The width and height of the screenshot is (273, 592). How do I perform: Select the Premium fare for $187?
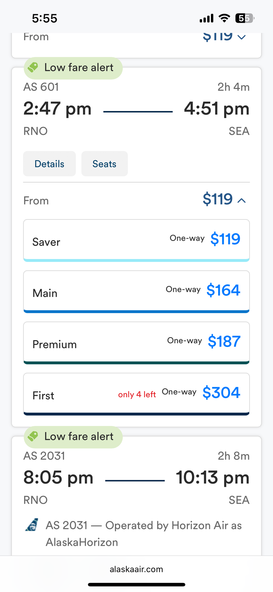click(136, 343)
